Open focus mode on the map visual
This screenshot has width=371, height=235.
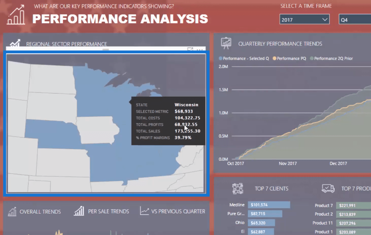(x=190, y=49)
